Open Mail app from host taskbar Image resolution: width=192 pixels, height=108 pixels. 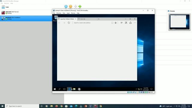(71, 106)
